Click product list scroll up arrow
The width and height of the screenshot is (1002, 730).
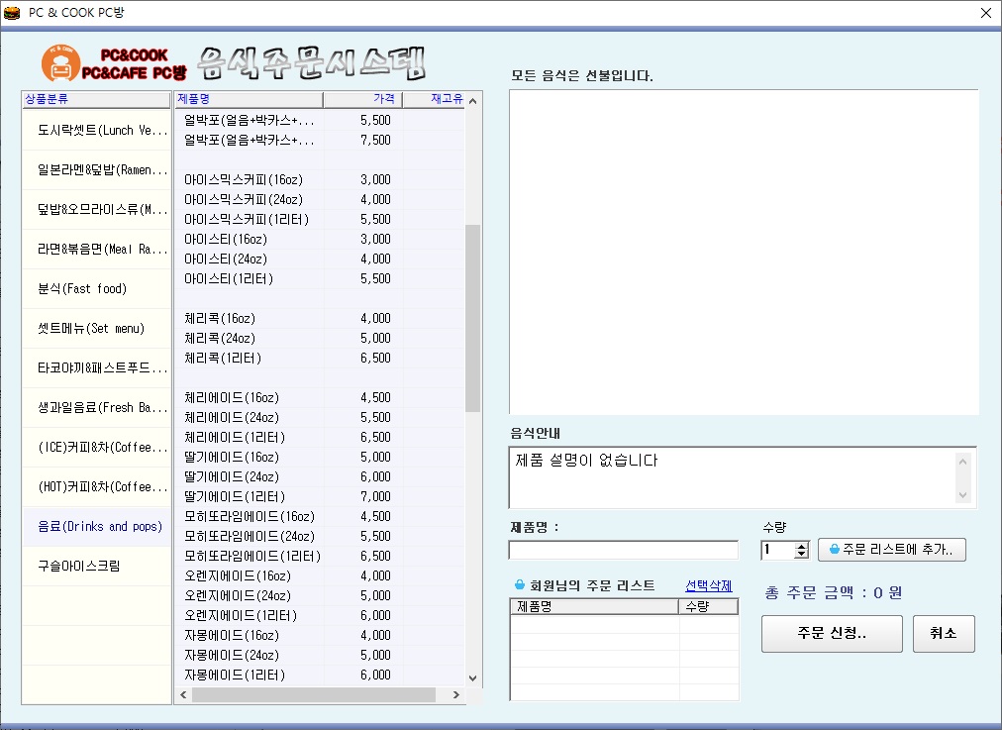tap(473, 101)
